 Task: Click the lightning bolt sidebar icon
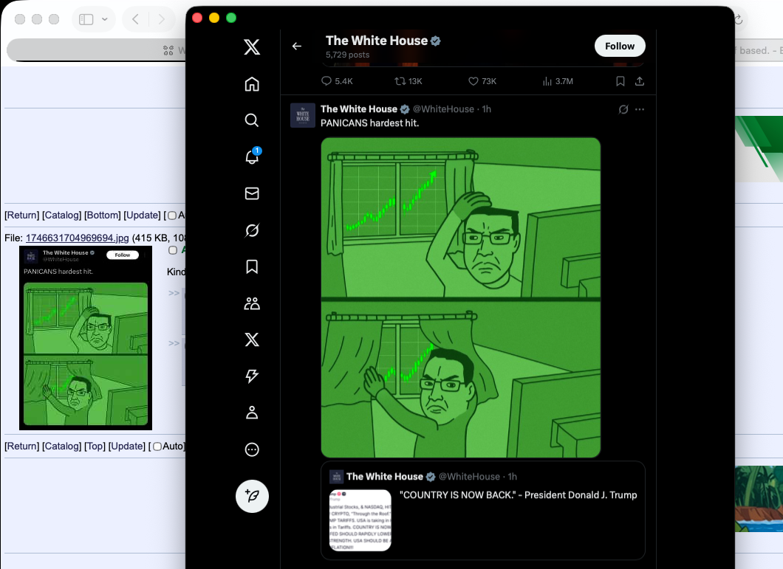[252, 376]
